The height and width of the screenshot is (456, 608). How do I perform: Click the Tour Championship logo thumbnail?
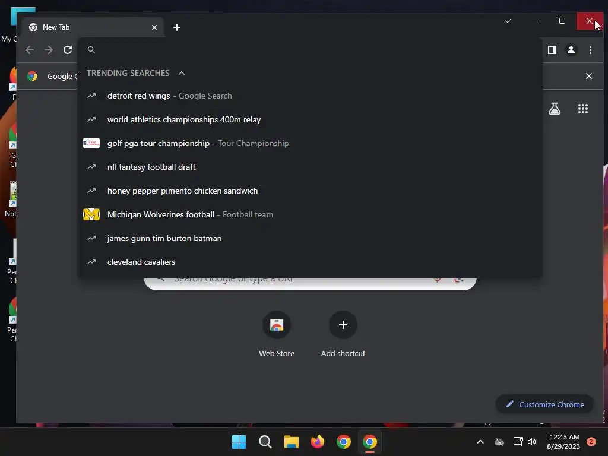91,143
